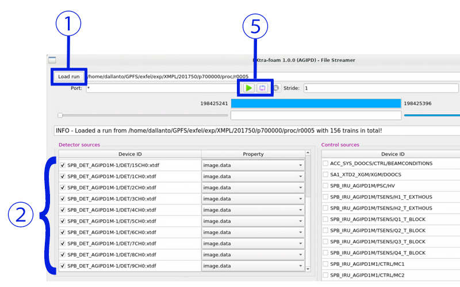Click detector list scrollbar up arrow
Screen dimensions: 460x287
[308, 153]
